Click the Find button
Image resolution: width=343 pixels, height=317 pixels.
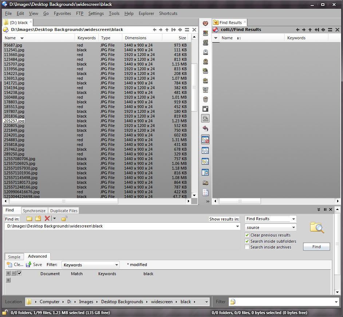coord(316,247)
